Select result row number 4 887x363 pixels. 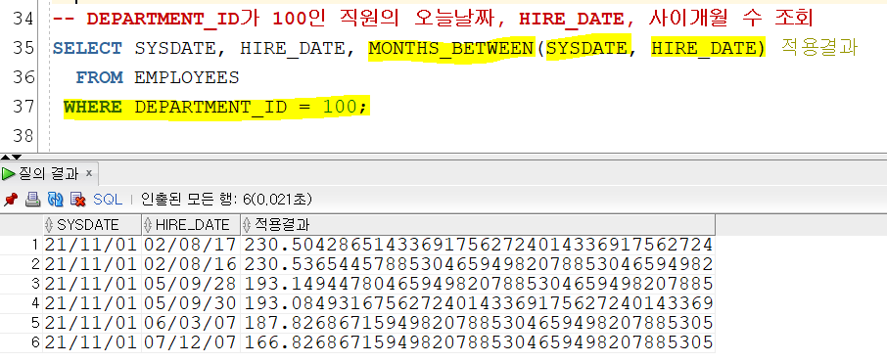click(x=35, y=303)
